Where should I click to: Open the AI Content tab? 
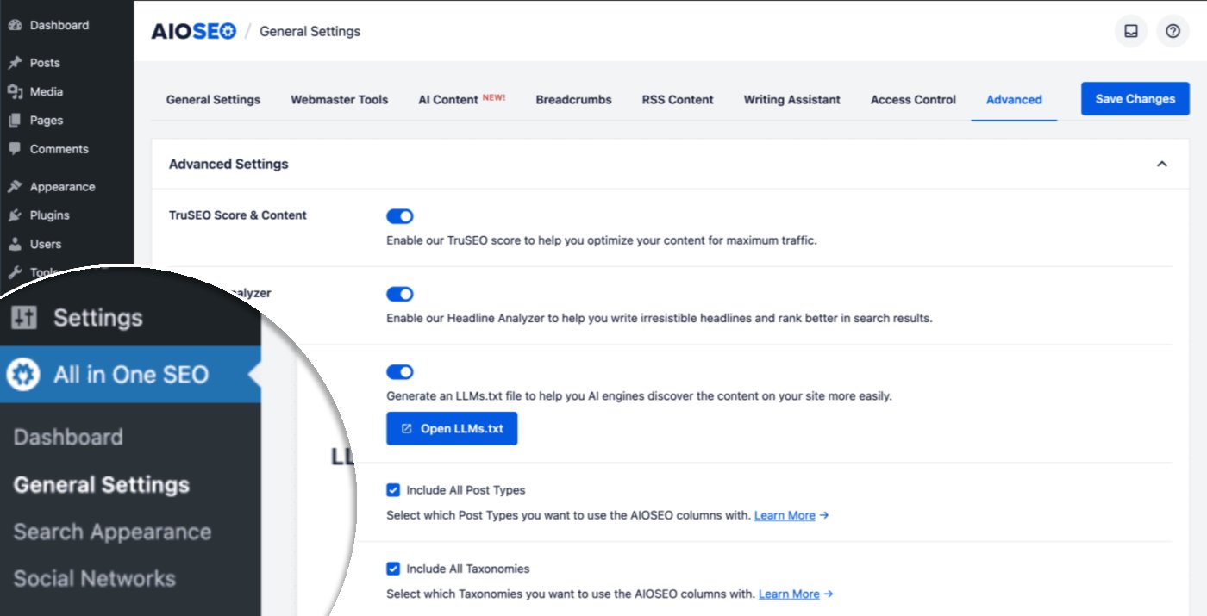click(462, 100)
